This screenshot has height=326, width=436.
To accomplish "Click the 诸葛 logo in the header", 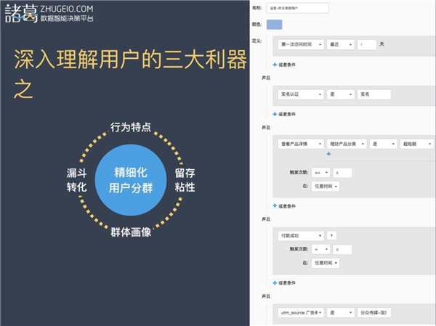I will coord(23,12).
